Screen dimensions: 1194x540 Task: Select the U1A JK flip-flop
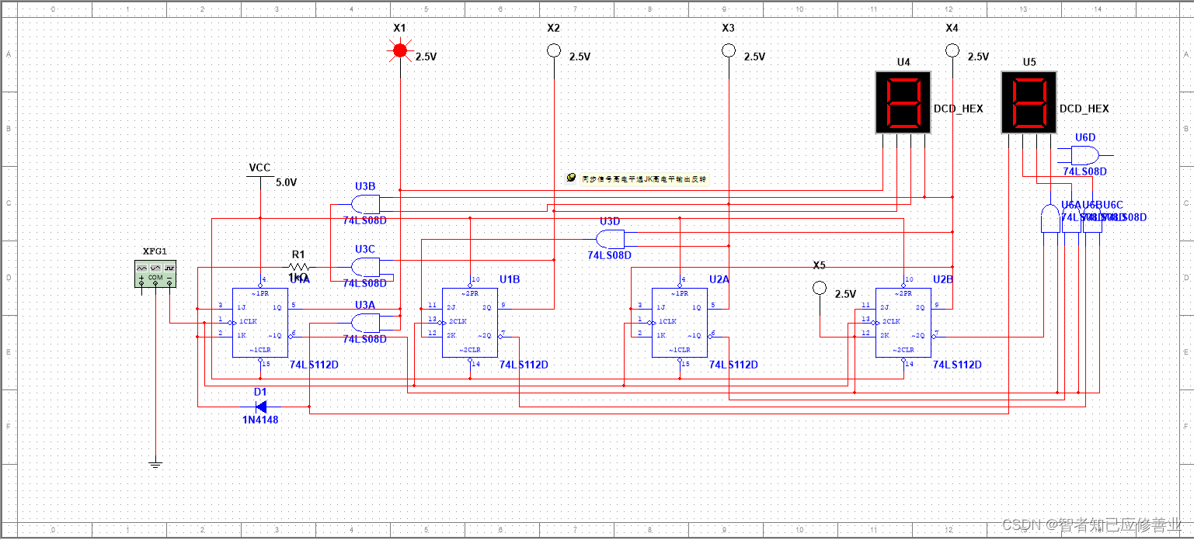click(x=260, y=323)
